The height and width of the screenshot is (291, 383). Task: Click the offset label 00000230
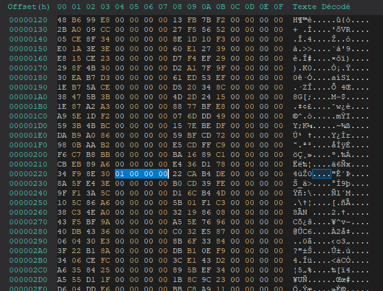pos(28,183)
